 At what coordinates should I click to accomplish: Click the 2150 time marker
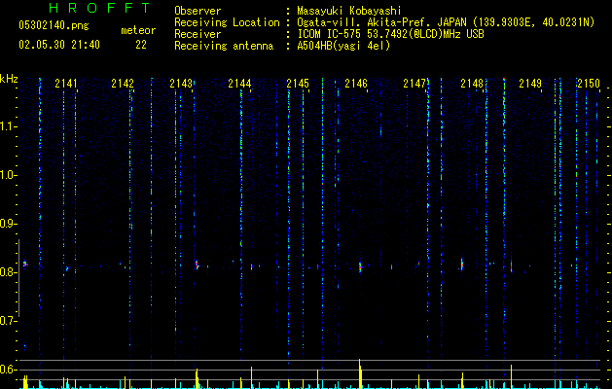pos(589,84)
